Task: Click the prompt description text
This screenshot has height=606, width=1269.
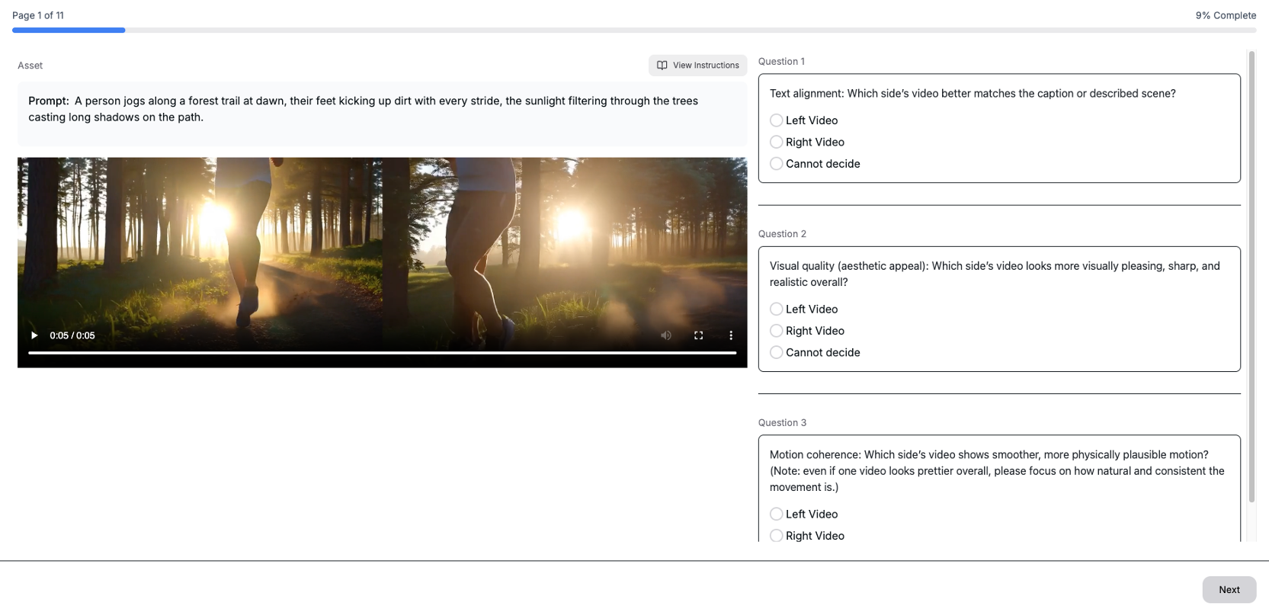Action: pyautogui.click(x=363, y=109)
